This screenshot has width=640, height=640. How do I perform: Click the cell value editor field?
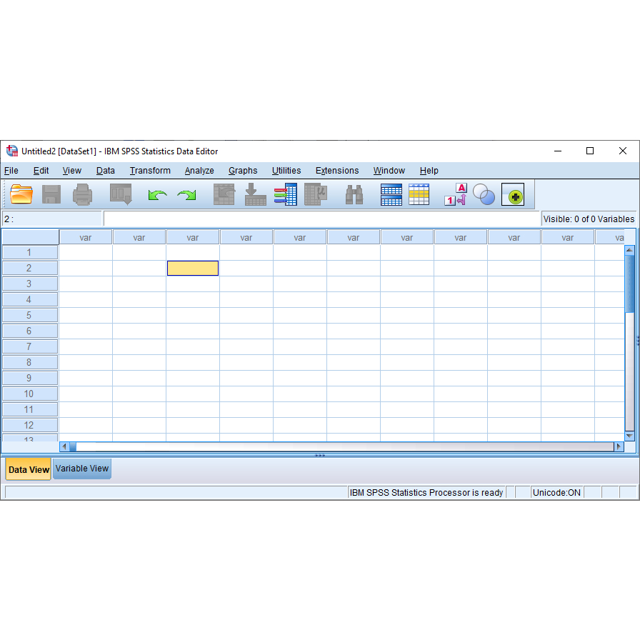click(x=321, y=219)
